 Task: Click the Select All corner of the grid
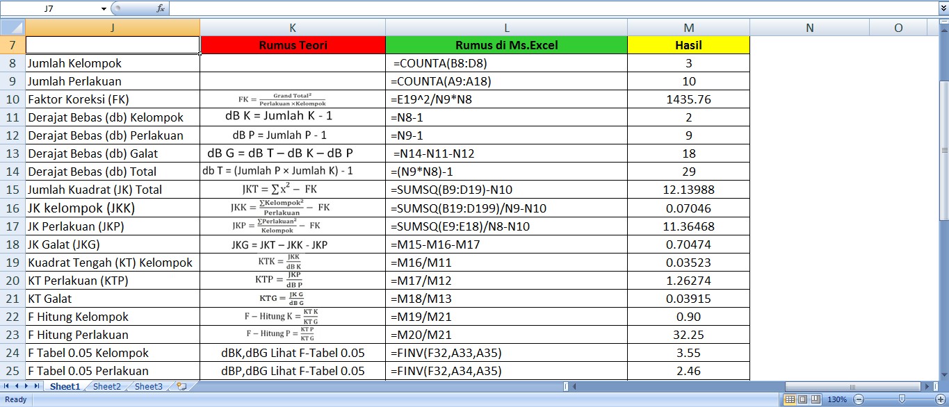[x=13, y=28]
